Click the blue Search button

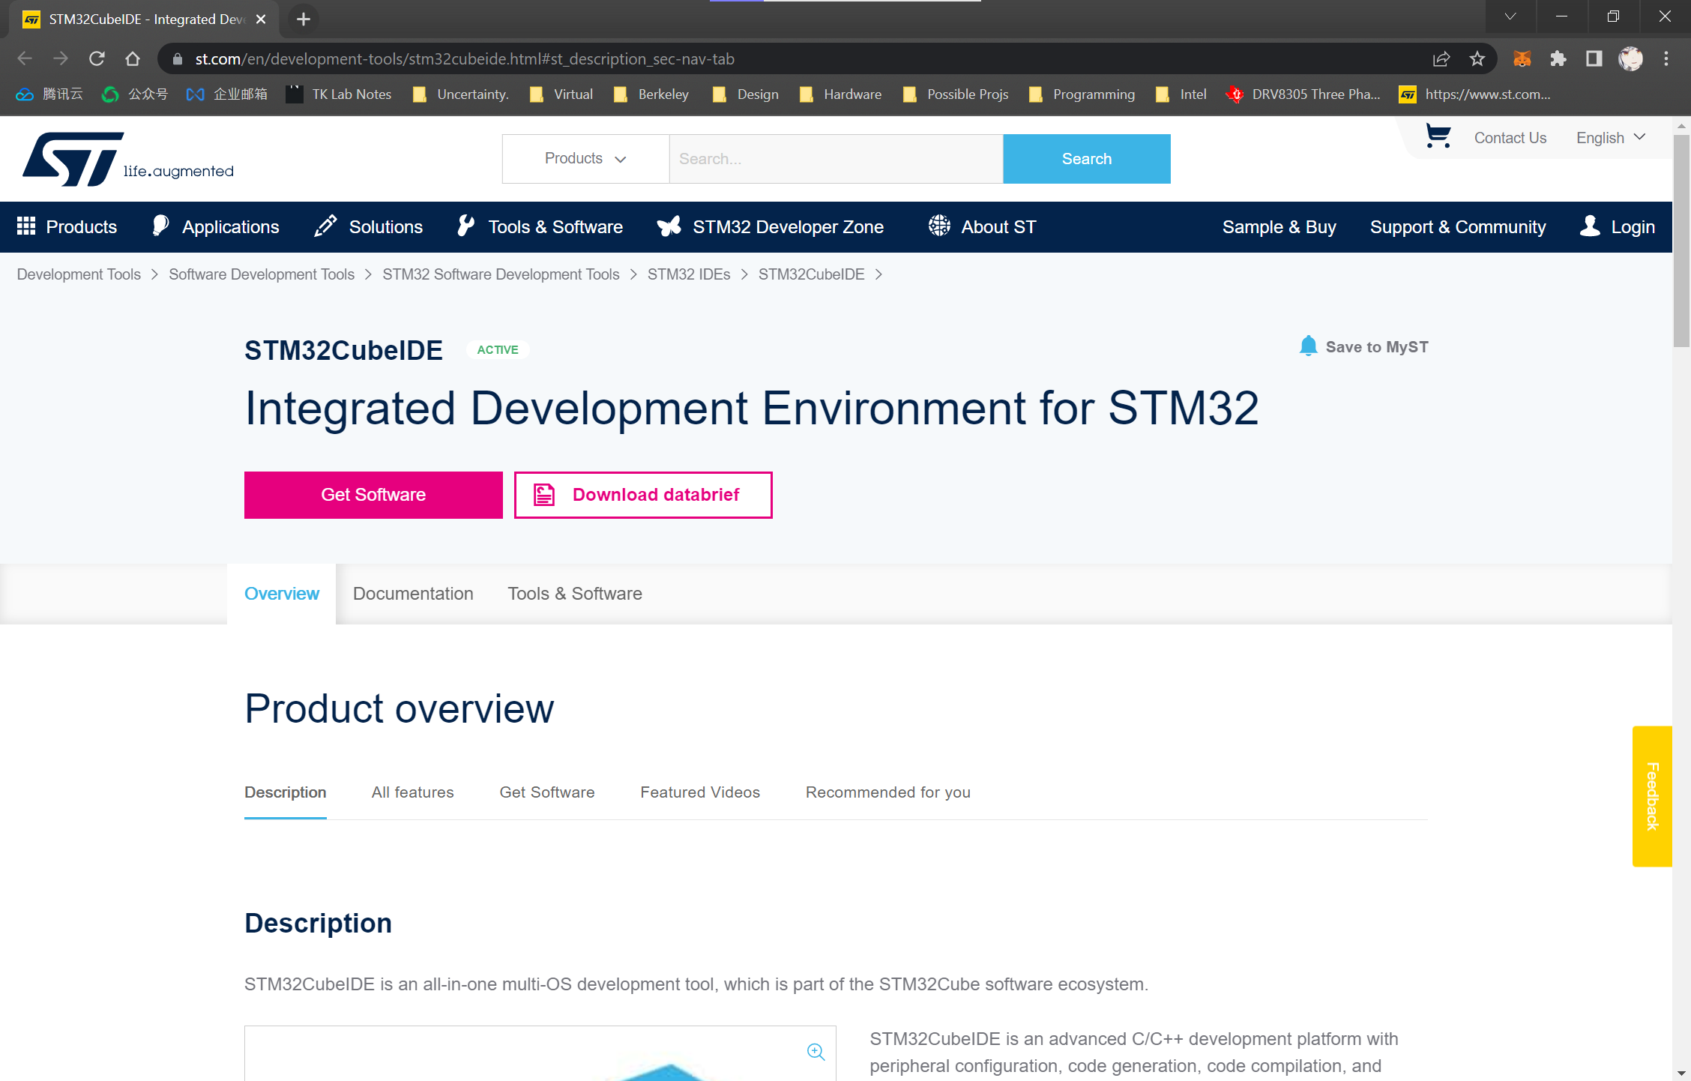[1087, 159]
